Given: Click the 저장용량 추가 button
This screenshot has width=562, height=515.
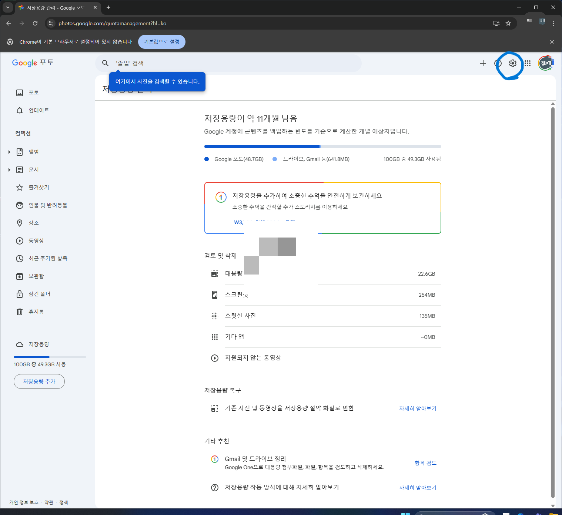Looking at the screenshot, I should point(39,381).
